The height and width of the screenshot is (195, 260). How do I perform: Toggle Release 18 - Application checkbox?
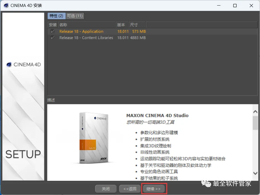tap(52, 31)
